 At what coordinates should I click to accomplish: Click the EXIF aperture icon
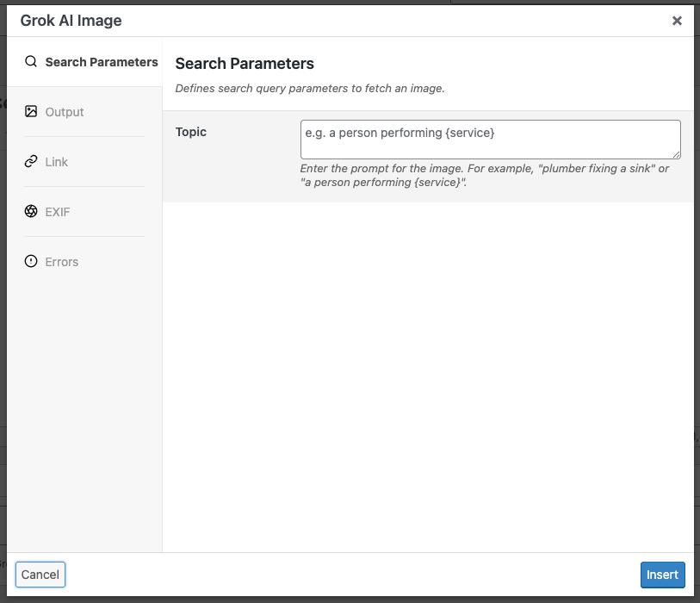(x=31, y=211)
